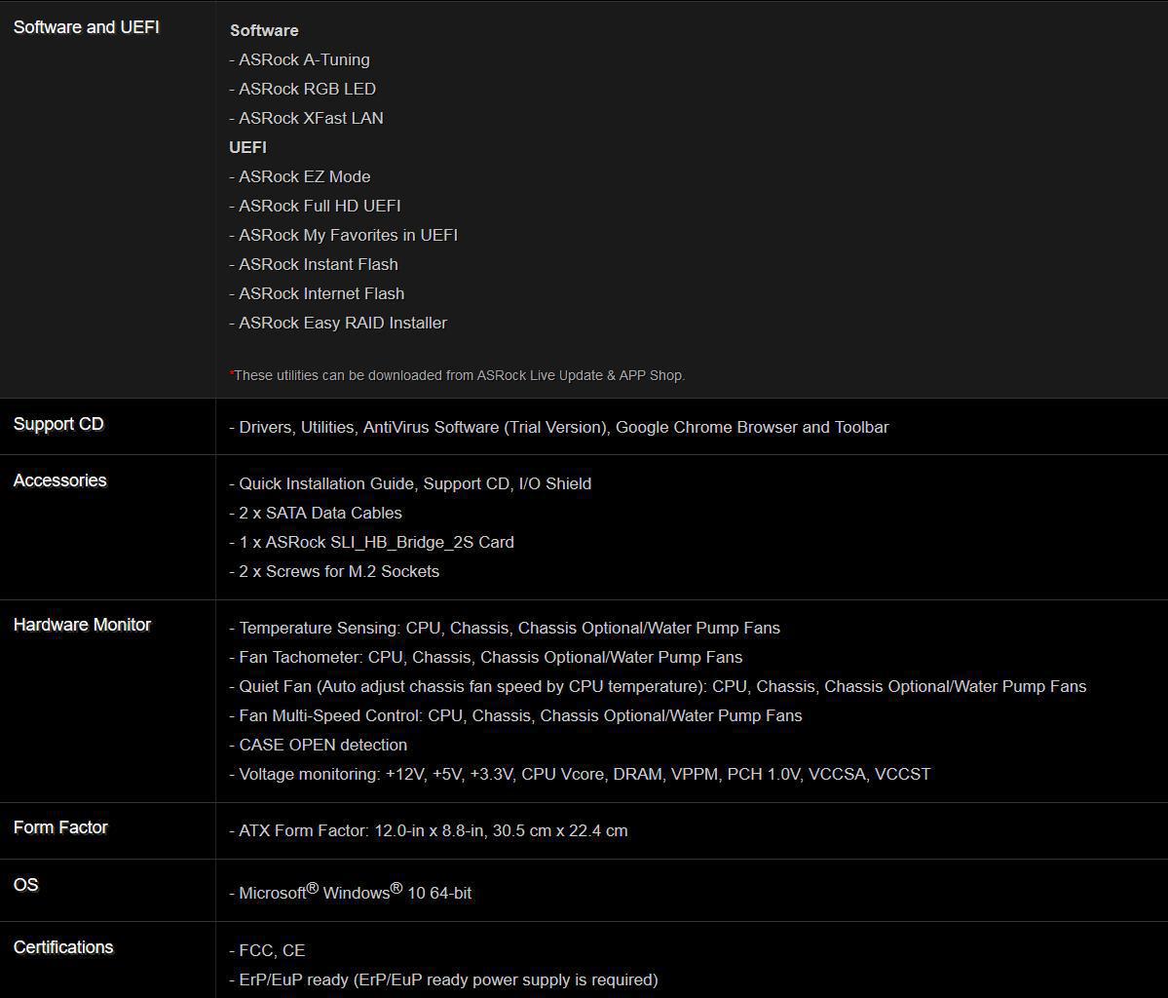Click '- ASRock Full HD UEFI' line
This screenshot has width=1168, height=998.
pyautogui.click(x=315, y=206)
